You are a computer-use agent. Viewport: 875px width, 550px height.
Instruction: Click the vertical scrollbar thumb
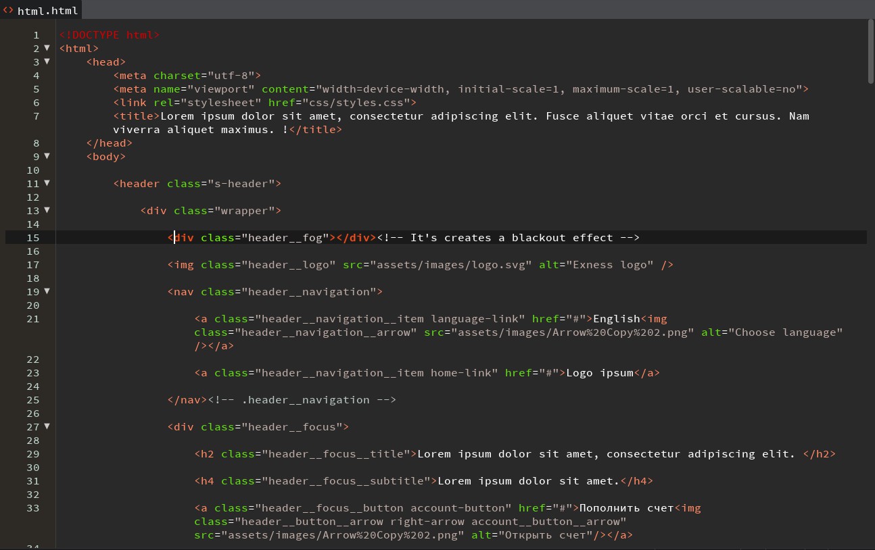[x=871, y=51]
